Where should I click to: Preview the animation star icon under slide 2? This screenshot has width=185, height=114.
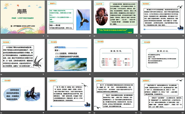pos(48,36)
